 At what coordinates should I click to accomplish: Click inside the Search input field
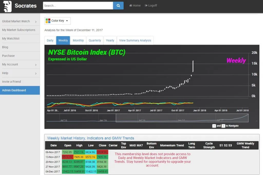[78, 6]
